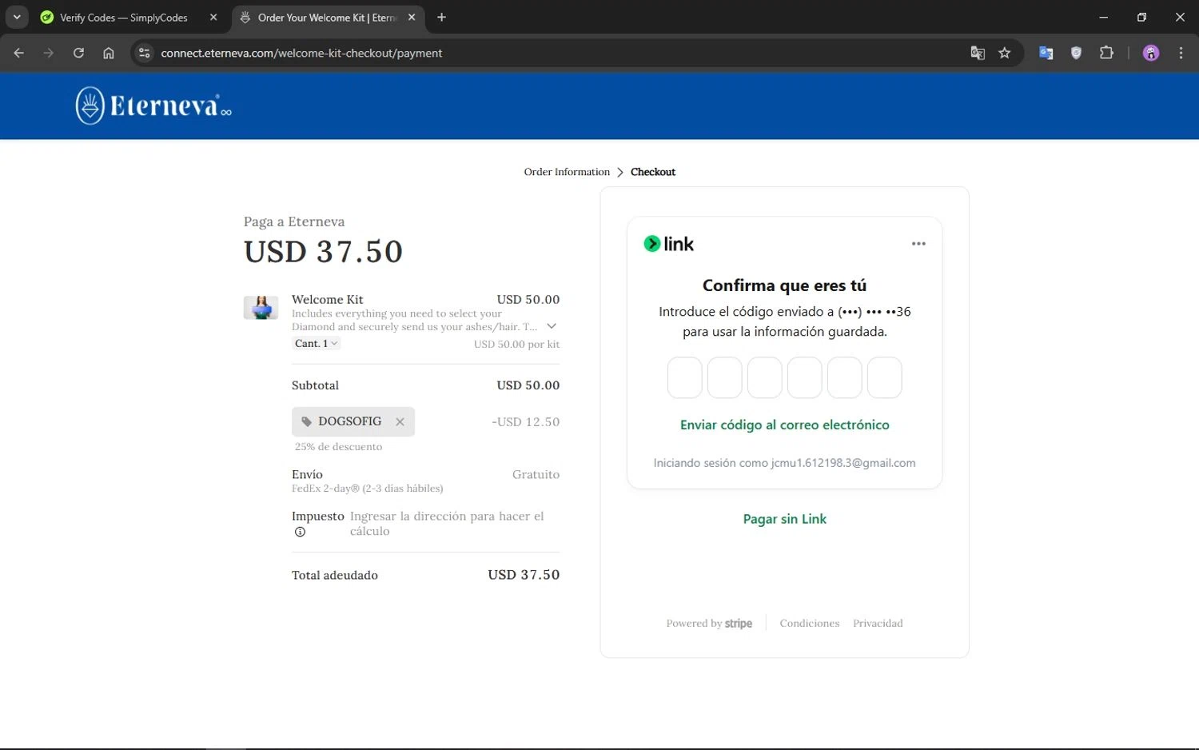Click the Welcome Kit product thumbnail
Screen dimensions: 1199x750
(x=261, y=307)
